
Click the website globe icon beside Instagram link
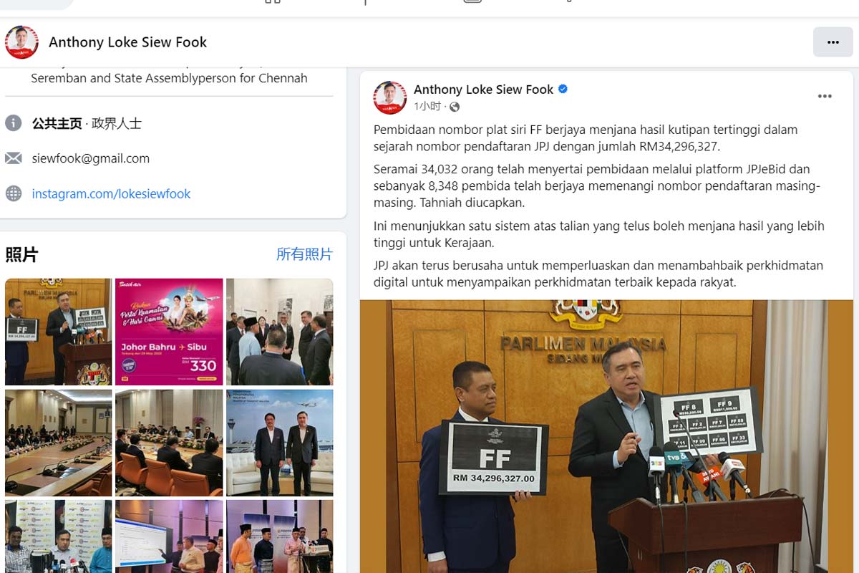click(x=13, y=193)
